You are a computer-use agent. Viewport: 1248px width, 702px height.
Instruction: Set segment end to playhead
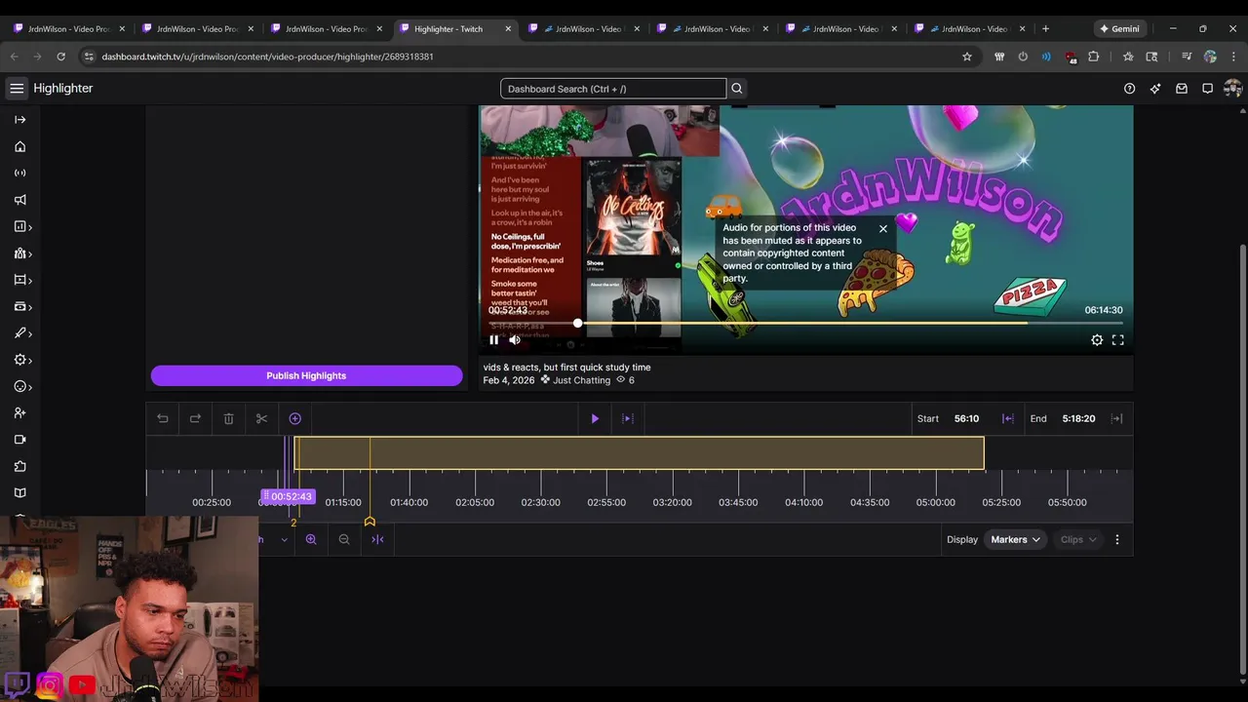click(x=1116, y=418)
